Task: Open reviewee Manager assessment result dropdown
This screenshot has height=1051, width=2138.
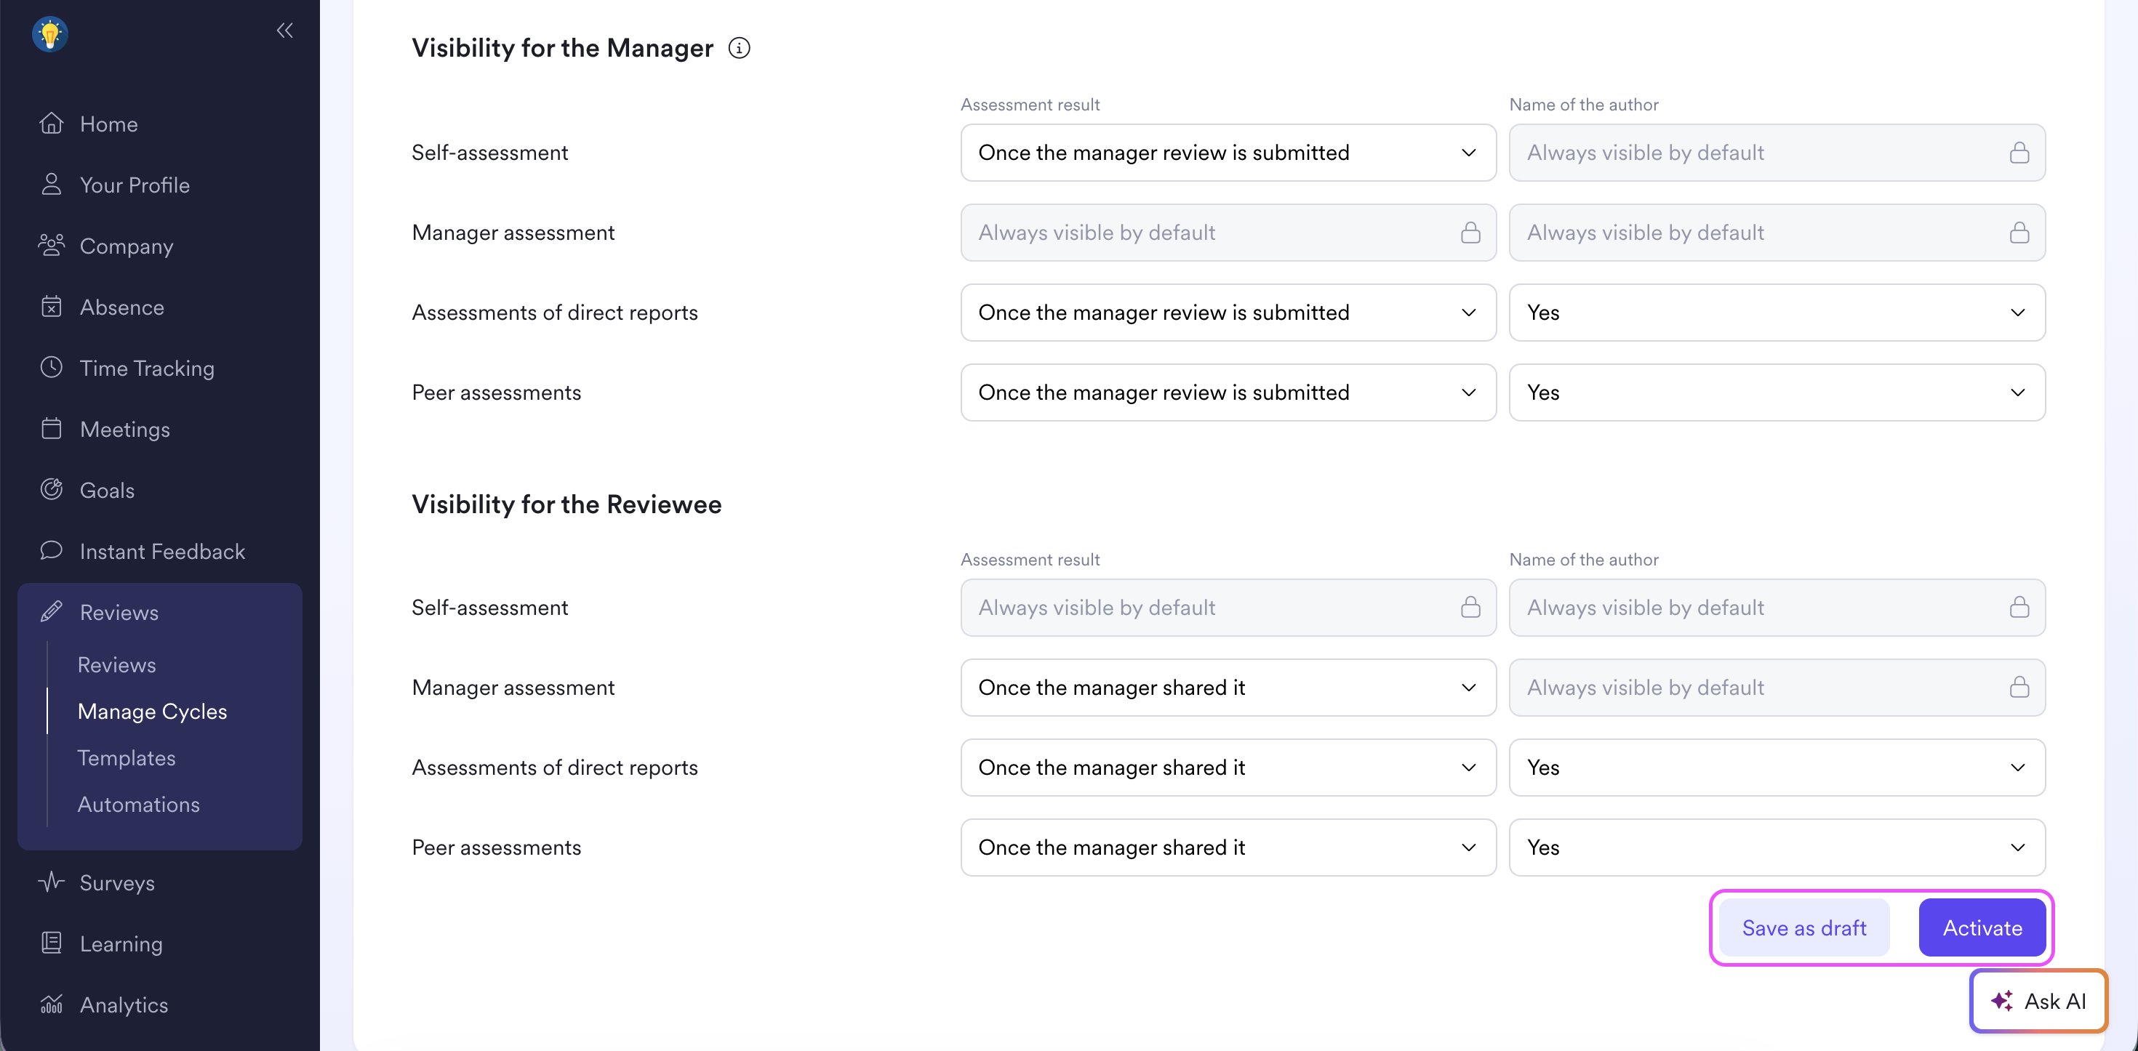Action: pyautogui.click(x=1228, y=688)
